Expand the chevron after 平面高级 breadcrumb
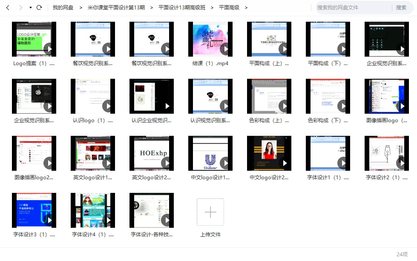 click(246, 8)
